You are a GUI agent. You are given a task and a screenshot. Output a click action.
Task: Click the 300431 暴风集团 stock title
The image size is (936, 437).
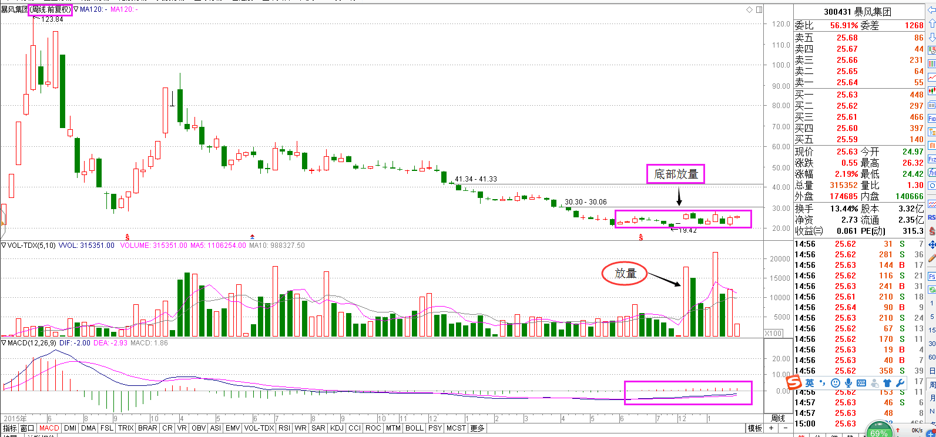coord(857,12)
